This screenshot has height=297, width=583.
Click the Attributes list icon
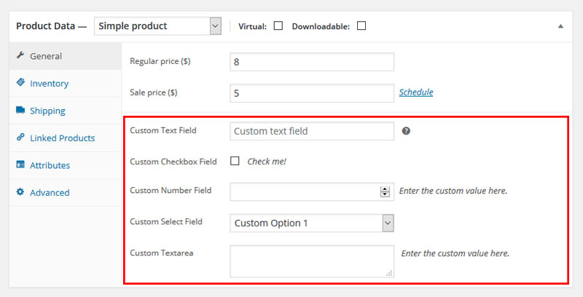pyautogui.click(x=20, y=164)
